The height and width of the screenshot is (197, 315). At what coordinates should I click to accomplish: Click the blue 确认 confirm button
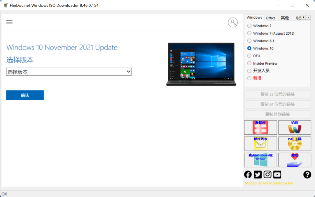[x=25, y=95]
